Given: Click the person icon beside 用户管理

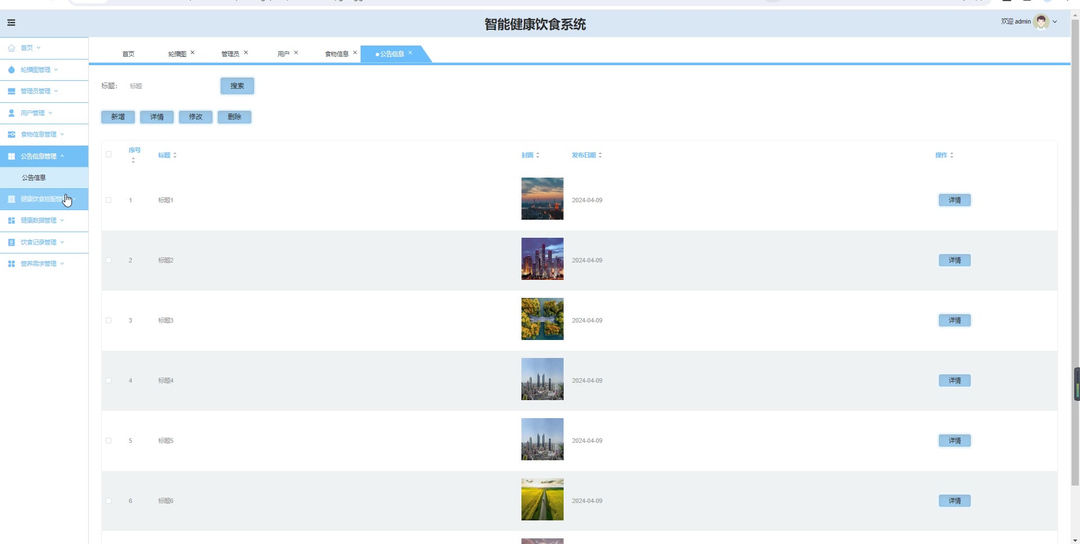Looking at the screenshot, I should click(11, 113).
